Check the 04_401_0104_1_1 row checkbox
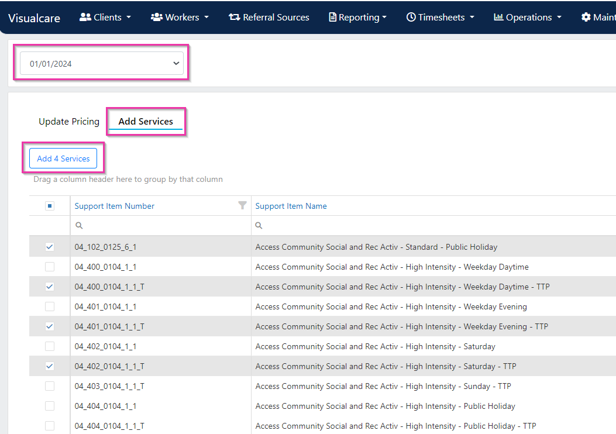 50,306
